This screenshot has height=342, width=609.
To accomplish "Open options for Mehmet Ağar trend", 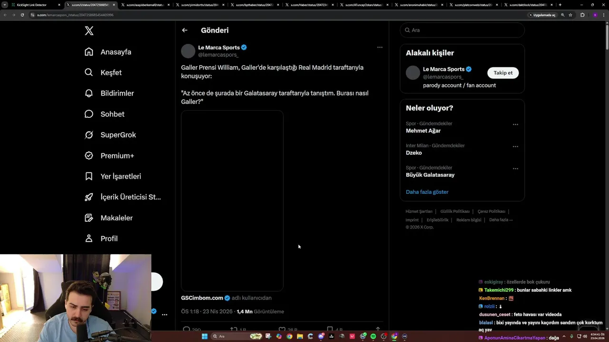I will coord(515,124).
